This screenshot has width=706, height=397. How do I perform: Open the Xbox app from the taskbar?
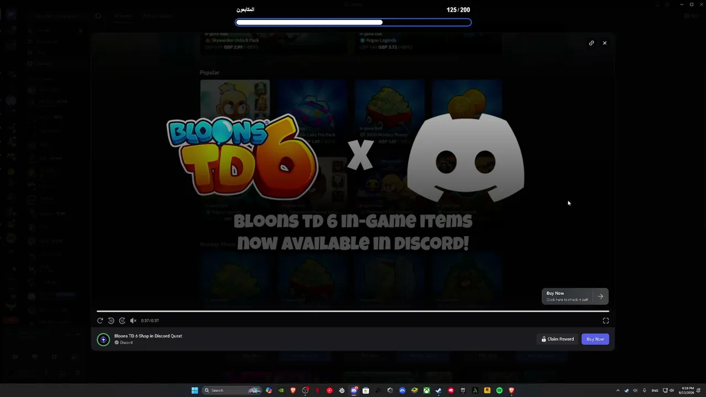click(x=426, y=390)
